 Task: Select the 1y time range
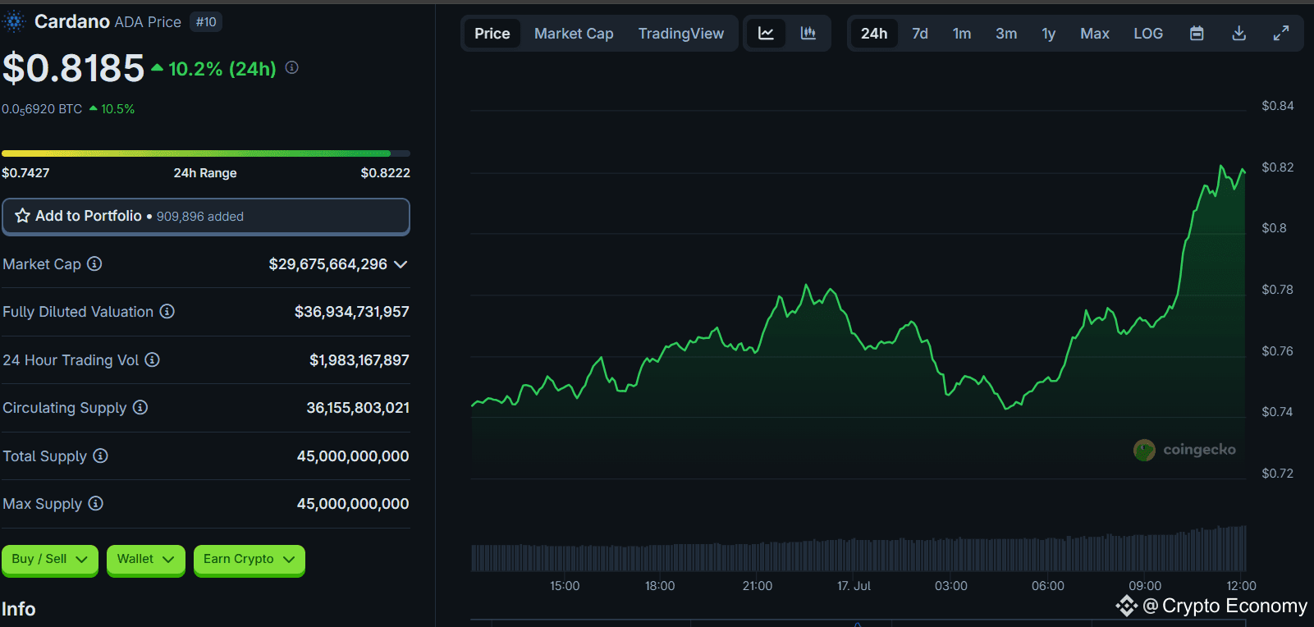click(1049, 34)
